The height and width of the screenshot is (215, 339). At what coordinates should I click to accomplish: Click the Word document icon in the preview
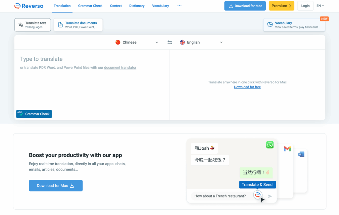[x=301, y=154]
